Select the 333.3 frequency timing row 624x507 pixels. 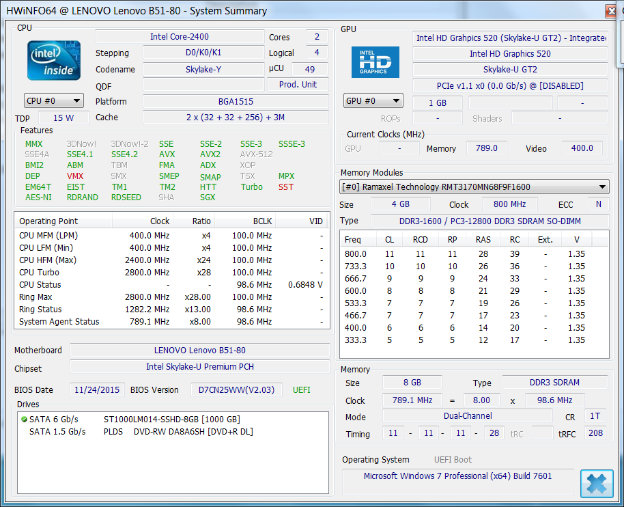(474, 340)
